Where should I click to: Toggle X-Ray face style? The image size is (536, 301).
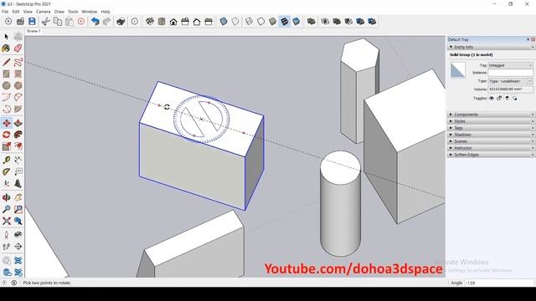click(224, 22)
